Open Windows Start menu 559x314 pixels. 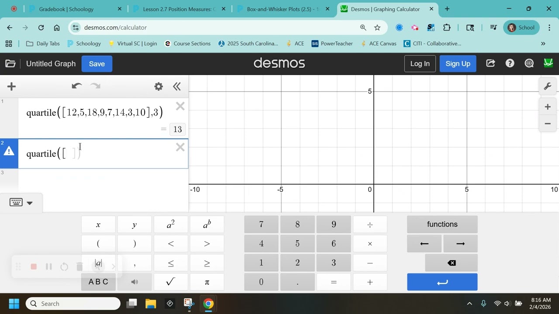14,304
